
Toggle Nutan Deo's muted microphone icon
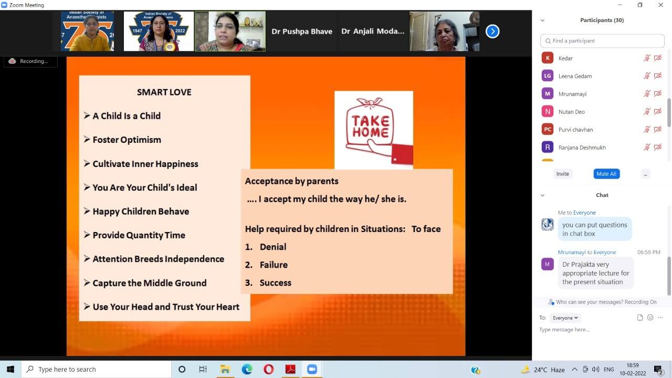(x=647, y=112)
